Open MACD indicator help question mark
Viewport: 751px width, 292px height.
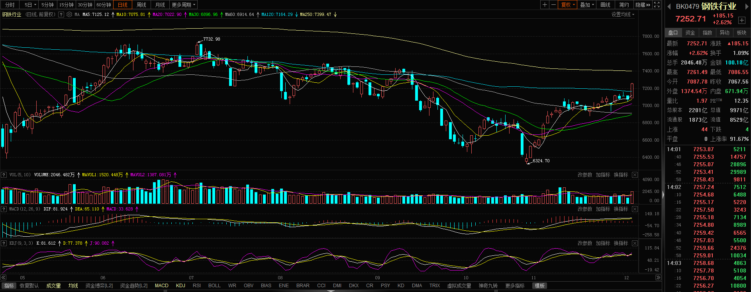[x=4, y=209]
